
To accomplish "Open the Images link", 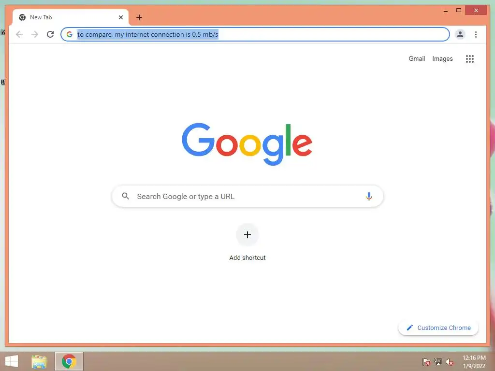I will (x=442, y=58).
